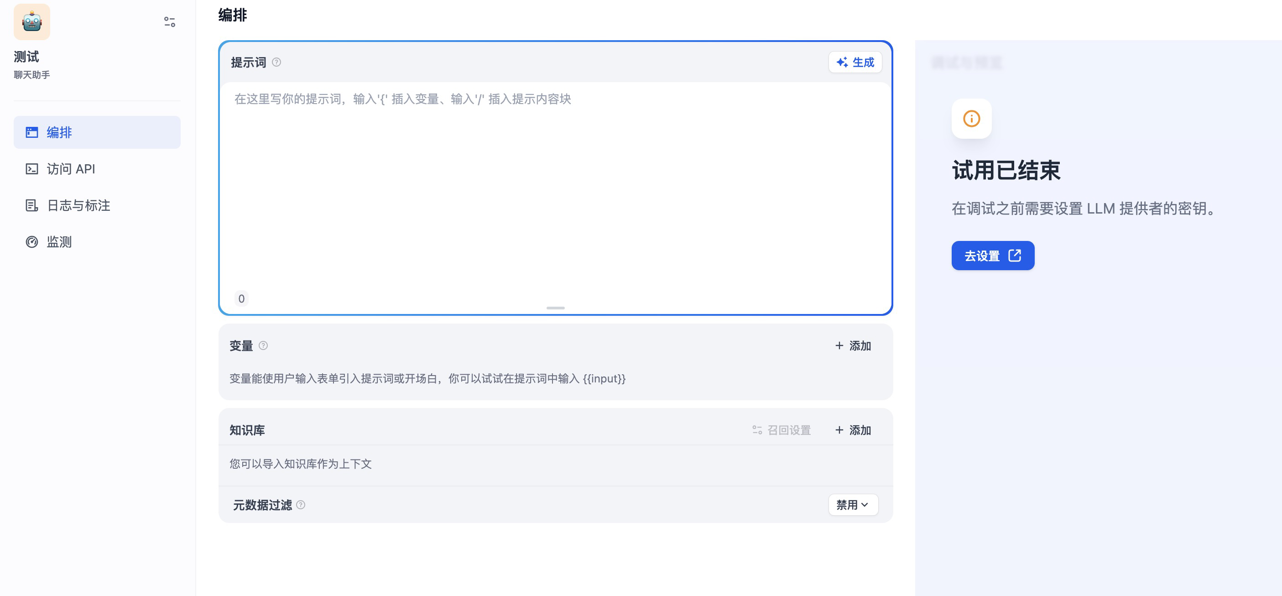Viewport: 1282px width, 596px height.
Task: Click the plus icon to add 变量
Action: [x=839, y=345]
